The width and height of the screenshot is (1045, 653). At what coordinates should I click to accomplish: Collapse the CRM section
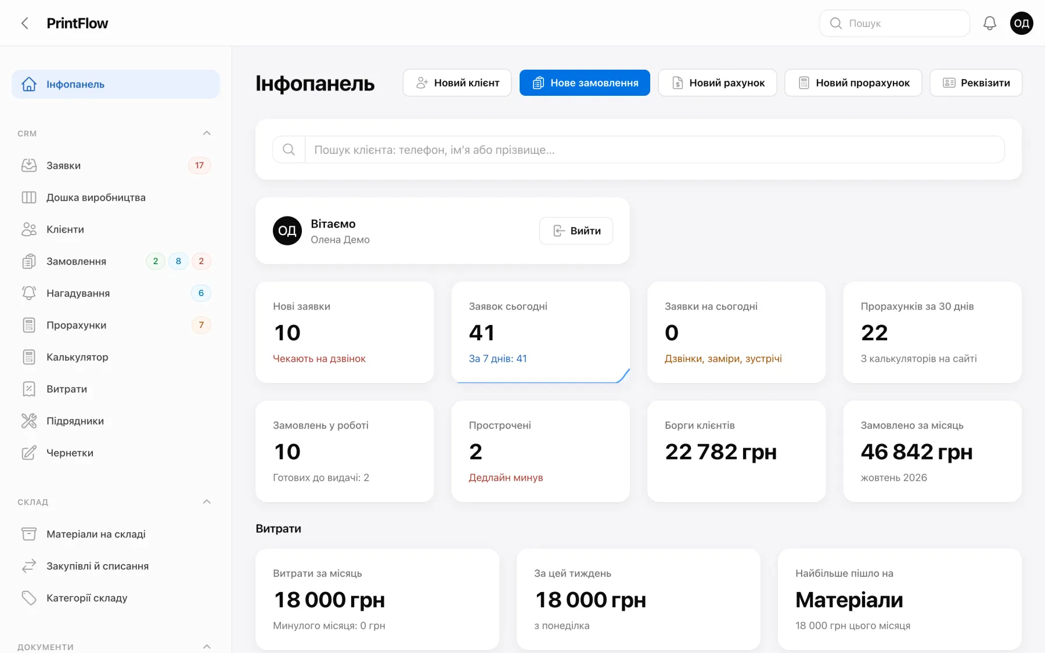207,134
